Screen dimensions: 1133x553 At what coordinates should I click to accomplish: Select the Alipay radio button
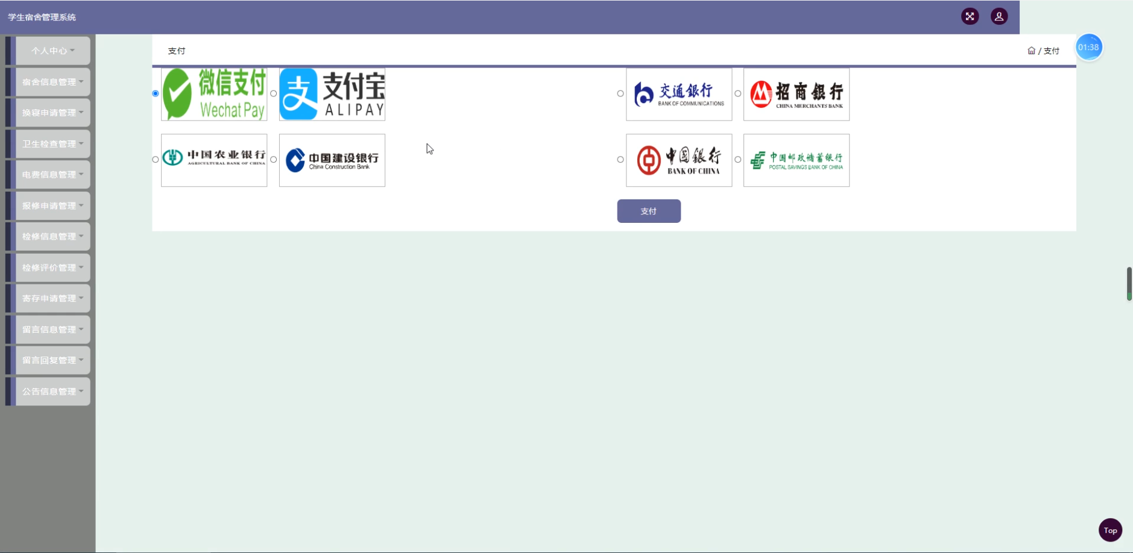pos(274,93)
